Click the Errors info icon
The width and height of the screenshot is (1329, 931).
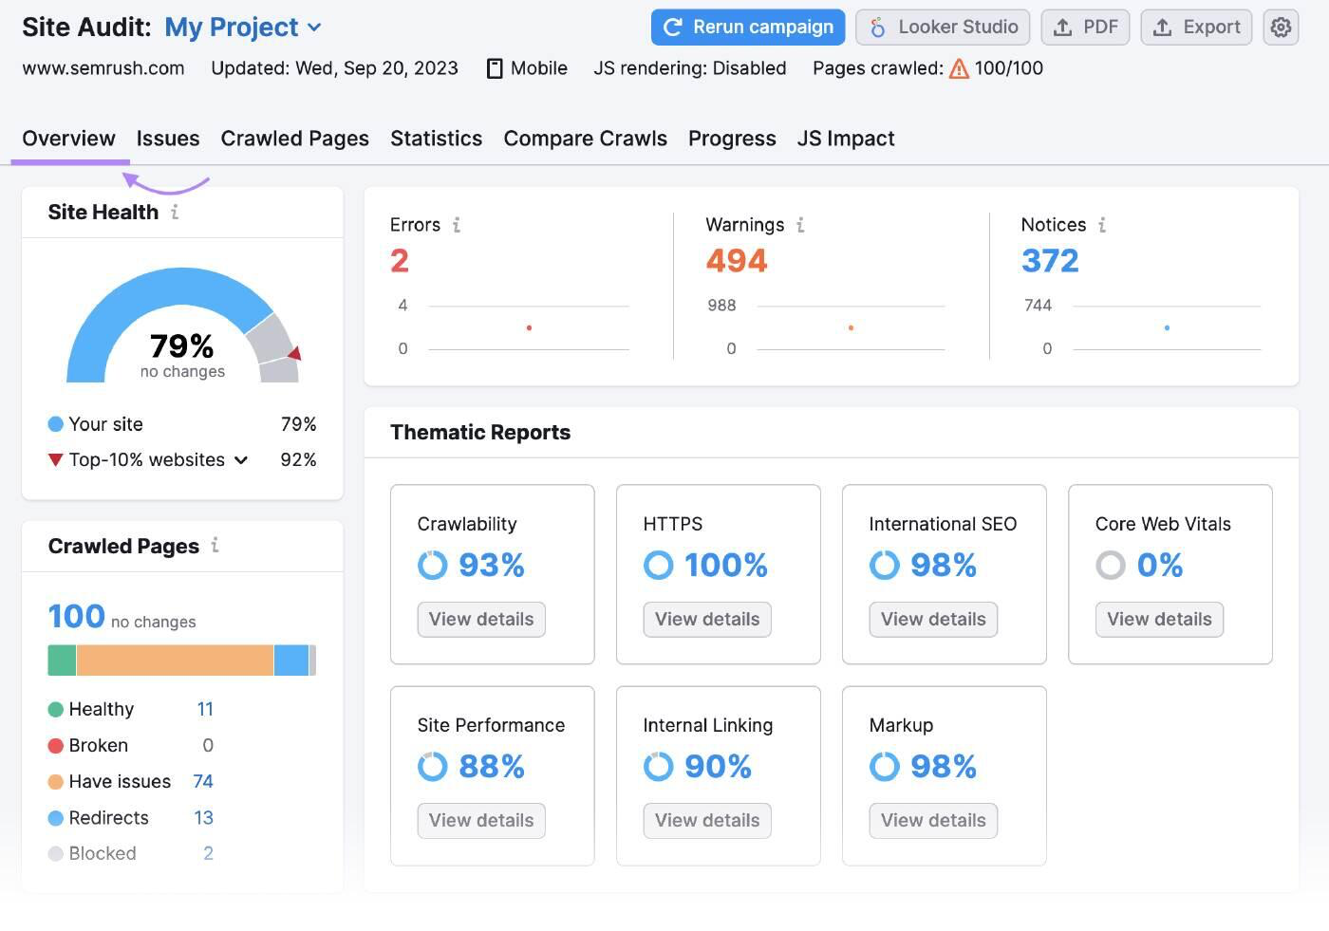(x=457, y=225)
